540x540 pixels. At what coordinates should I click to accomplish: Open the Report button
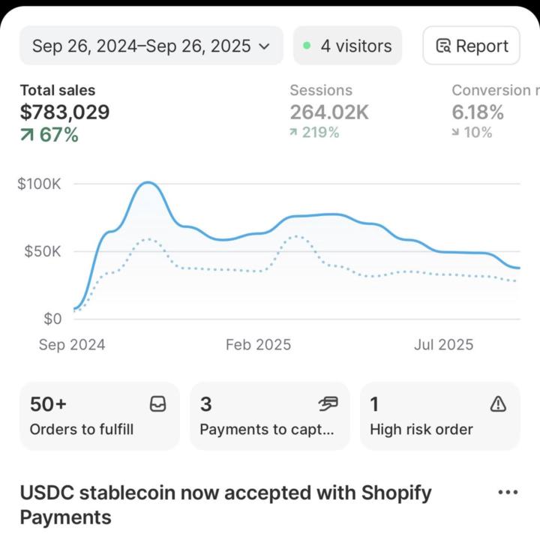(x=471, y=46)
